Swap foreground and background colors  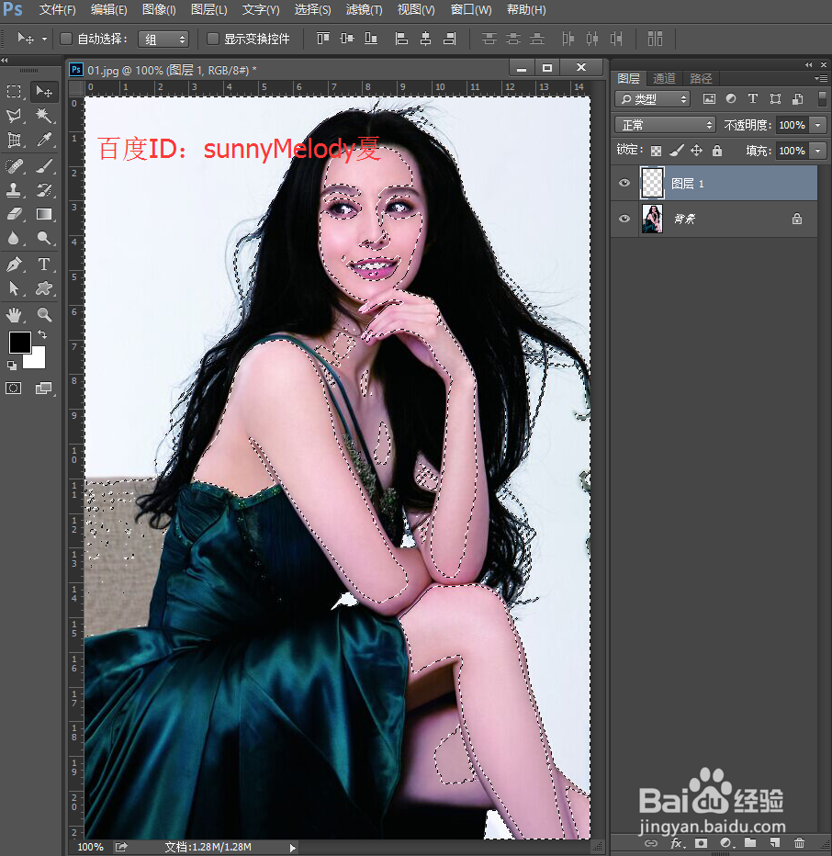coord(42,334)
